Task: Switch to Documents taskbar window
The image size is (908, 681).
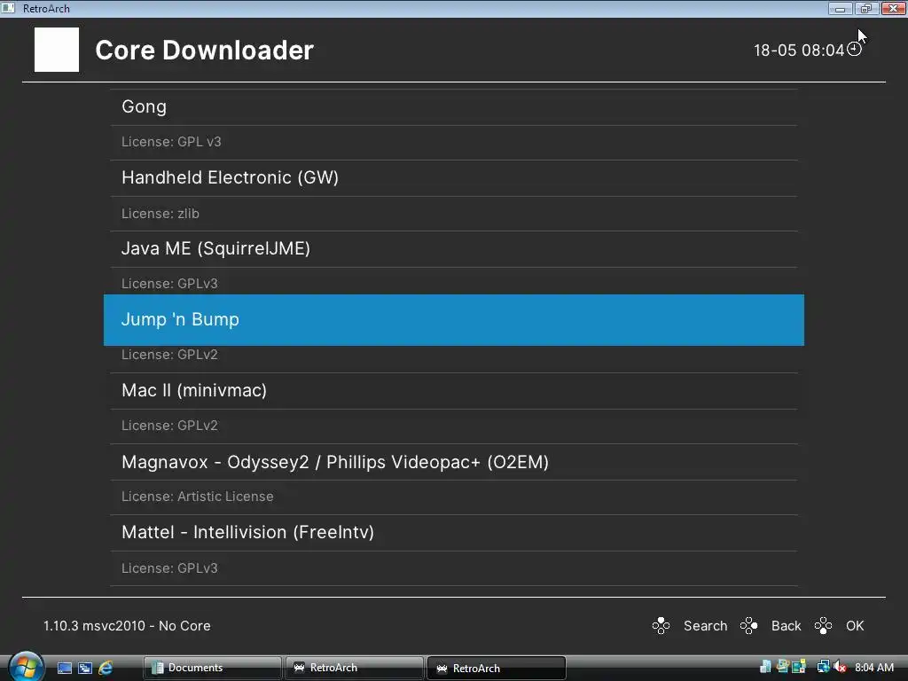Action: pos(213,668)
